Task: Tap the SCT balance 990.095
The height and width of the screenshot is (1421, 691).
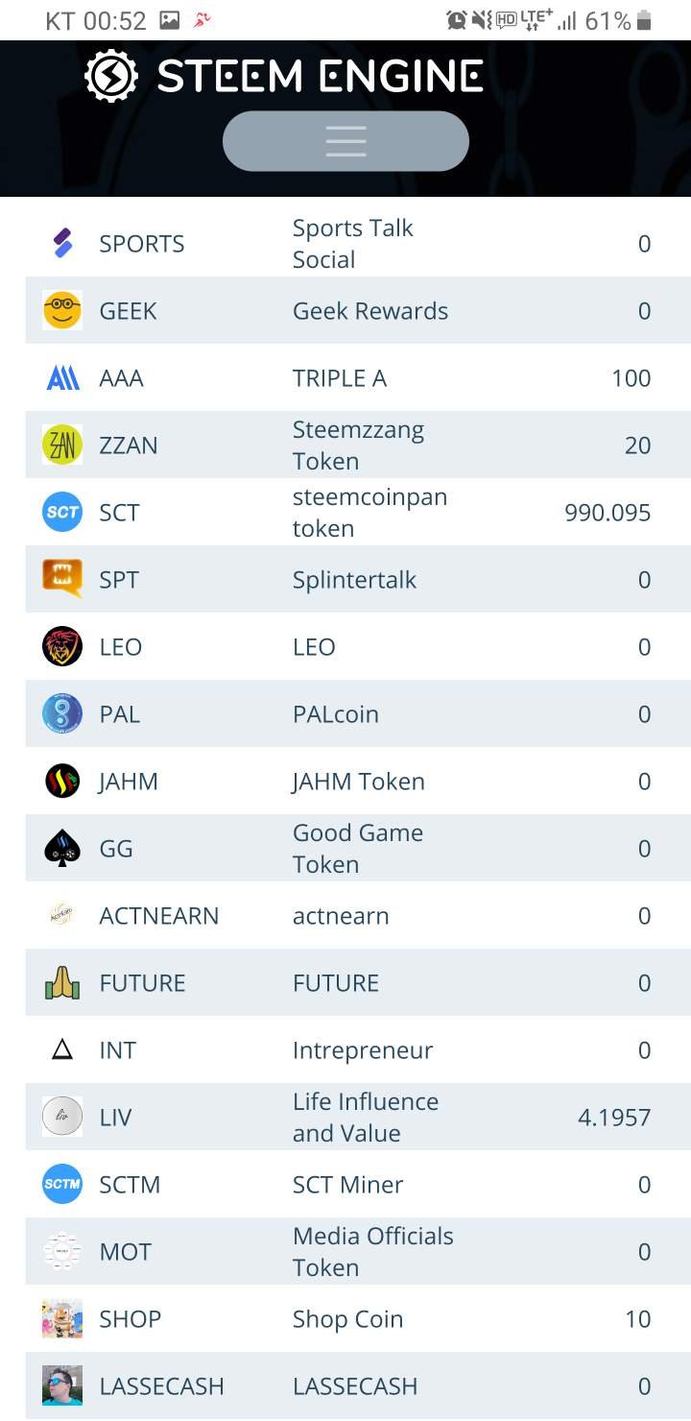Action: pos(608,513)
